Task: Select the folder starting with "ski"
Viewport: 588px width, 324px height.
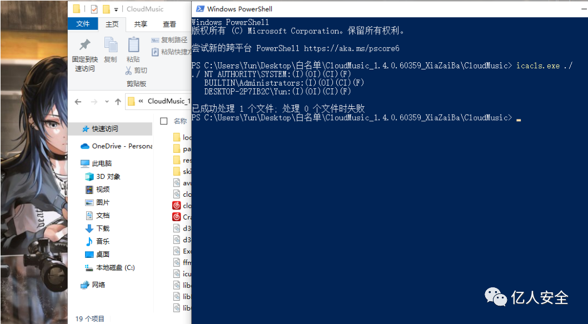Action: click(182, 172)
